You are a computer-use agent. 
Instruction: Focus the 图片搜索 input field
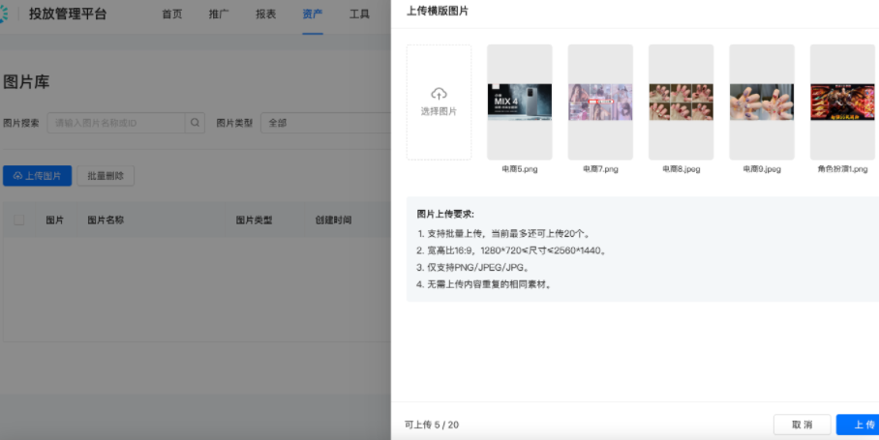coord(116,123)
